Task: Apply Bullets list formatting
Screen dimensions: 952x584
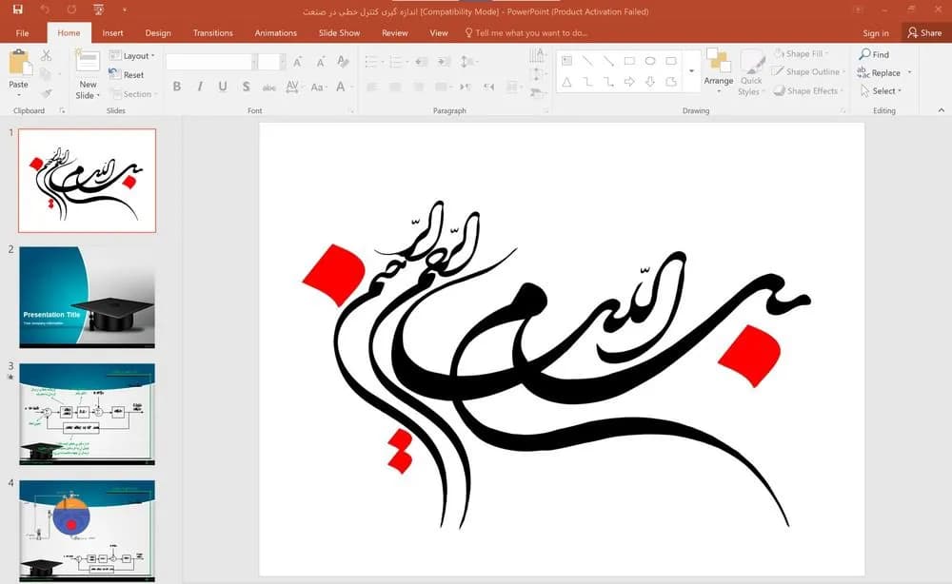Action: tap(373, 62)
